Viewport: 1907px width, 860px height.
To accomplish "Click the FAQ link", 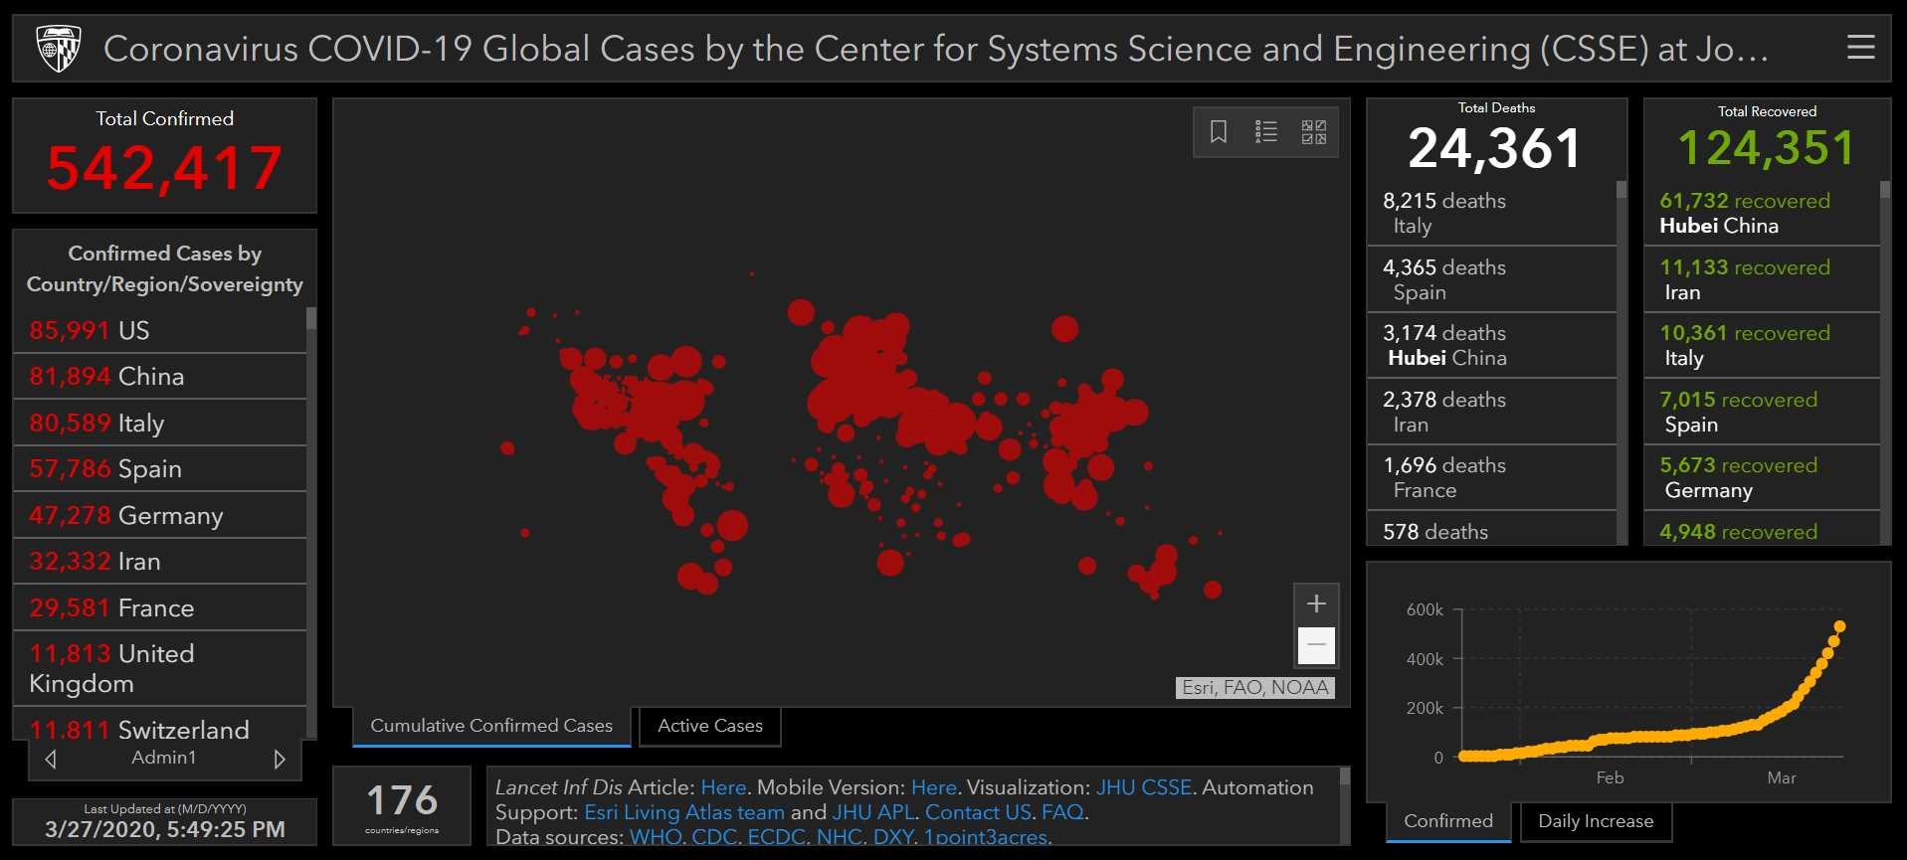I will tap(1061, 812).
